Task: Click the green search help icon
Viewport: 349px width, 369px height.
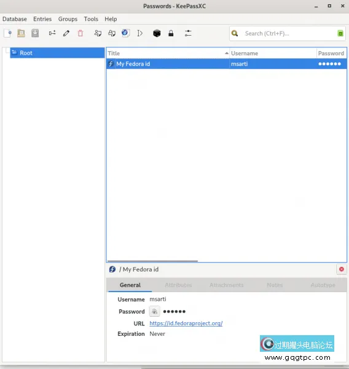Action: pos(340,33)
